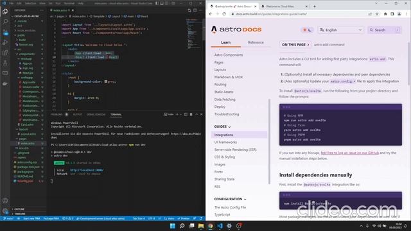Click Prettier in the VS Code status bar
Image resolution: width=411 pixels, height=231 pixels.
coord(184,218)
